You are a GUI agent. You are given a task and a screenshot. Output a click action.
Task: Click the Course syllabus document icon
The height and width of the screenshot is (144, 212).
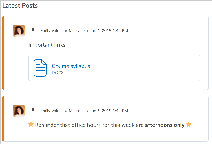40,68
